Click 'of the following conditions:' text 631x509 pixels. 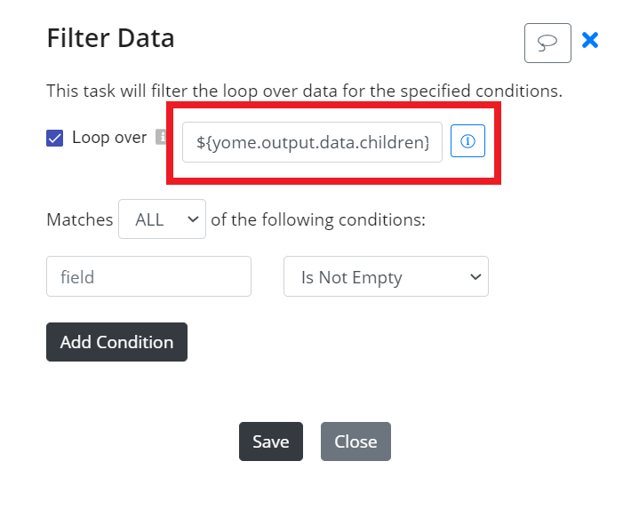pyautogui.click(x=318, y=220)
